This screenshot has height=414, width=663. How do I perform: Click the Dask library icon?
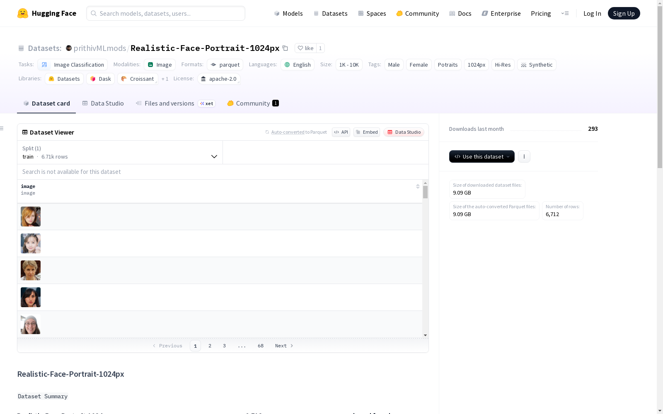[93, 79]
